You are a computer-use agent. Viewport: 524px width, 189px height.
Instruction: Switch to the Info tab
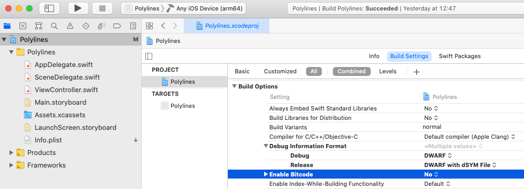pos(374,57)
